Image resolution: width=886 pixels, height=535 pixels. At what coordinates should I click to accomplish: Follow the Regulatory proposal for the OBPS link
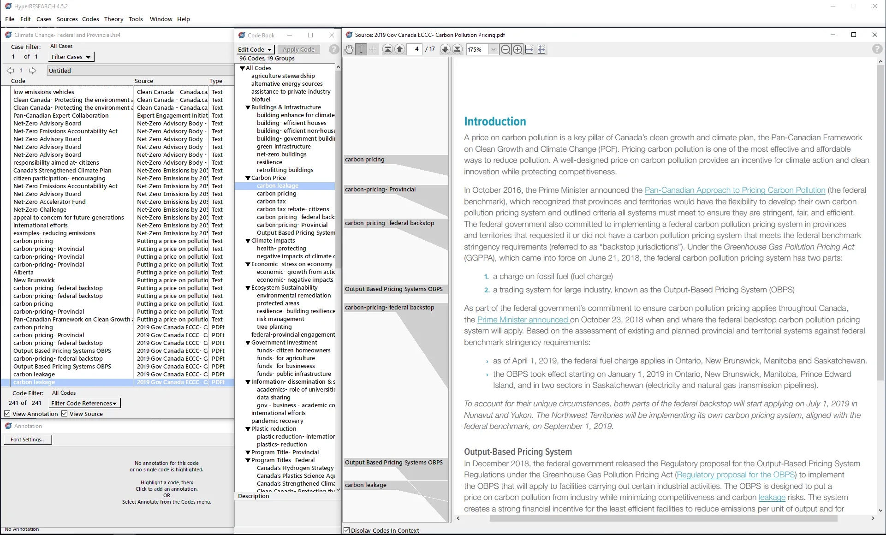click(735, 475)
